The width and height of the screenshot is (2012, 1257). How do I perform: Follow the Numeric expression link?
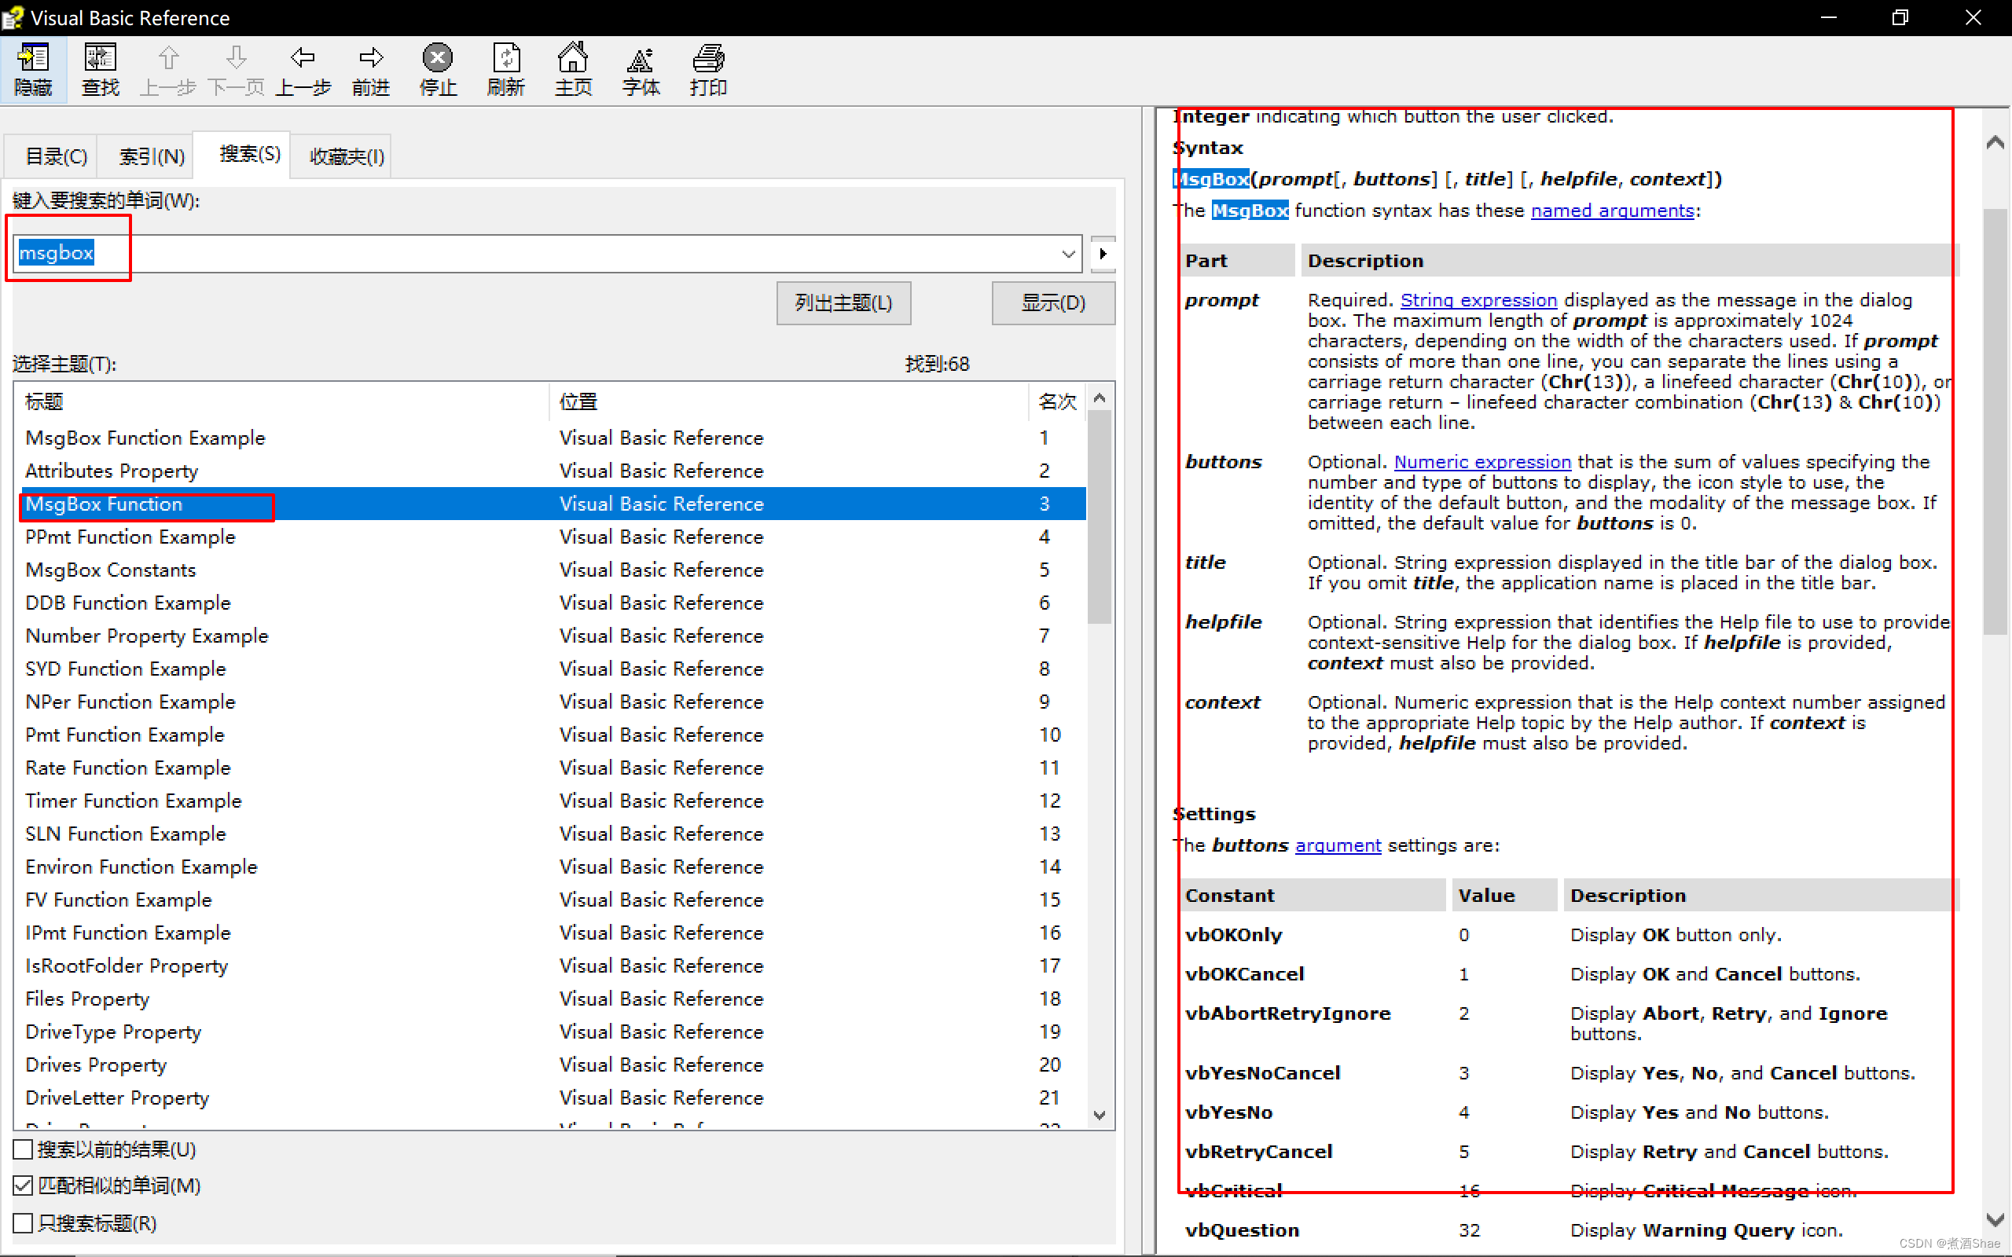(1482, 462)
